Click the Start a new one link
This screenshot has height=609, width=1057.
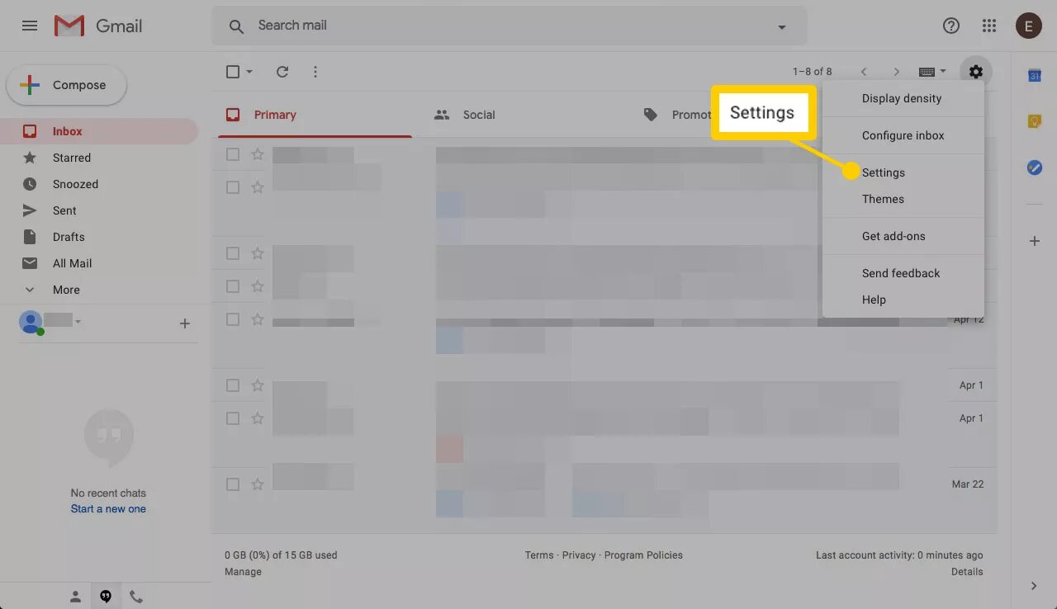pyautogui.click(x=108, y=509)
